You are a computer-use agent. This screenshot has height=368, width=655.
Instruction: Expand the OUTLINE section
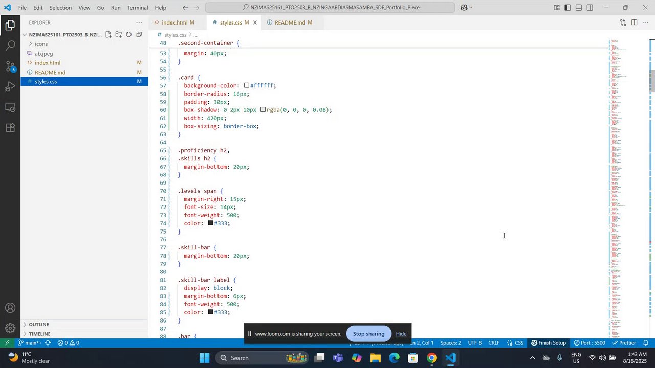[x=84, y=325]
